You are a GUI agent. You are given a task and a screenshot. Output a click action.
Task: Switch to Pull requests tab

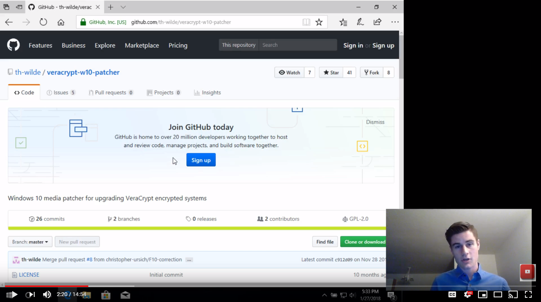click(111, 92)
